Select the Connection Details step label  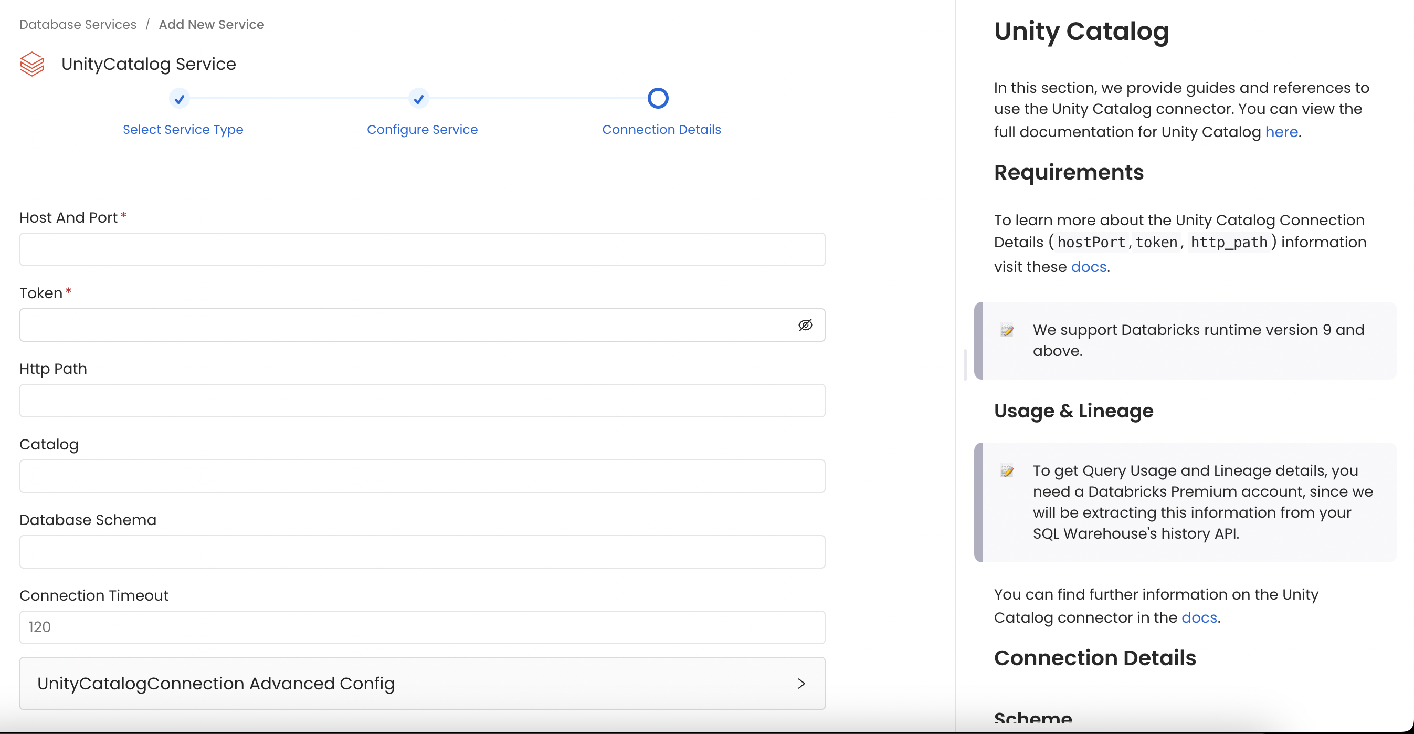[661, 130]
